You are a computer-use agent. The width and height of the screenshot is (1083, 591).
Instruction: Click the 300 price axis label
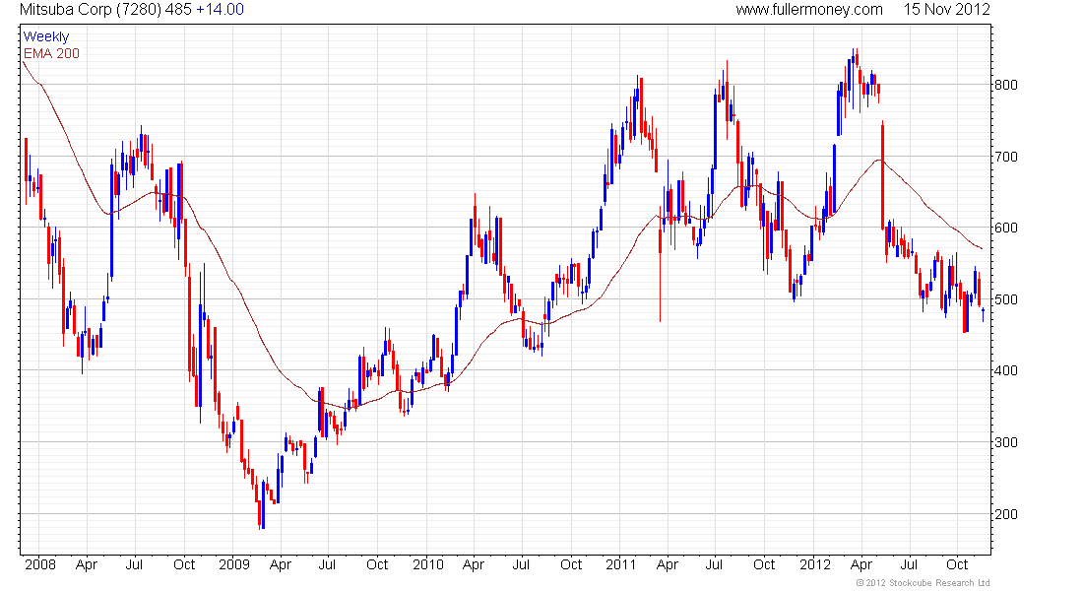point(1005,443)
